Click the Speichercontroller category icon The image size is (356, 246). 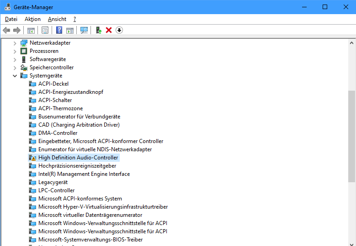(x=24, y=67)
